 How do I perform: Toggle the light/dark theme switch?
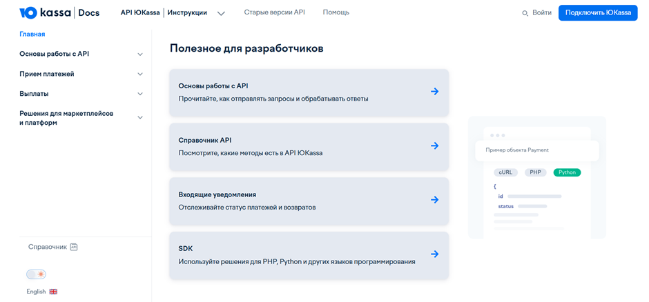[x=37, y=274]
